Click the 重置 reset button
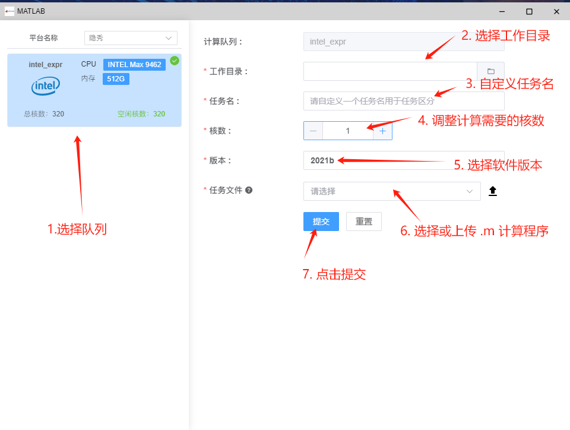Image resolution: width=570 pixels, height=430 pixels. tap(363, 221)
